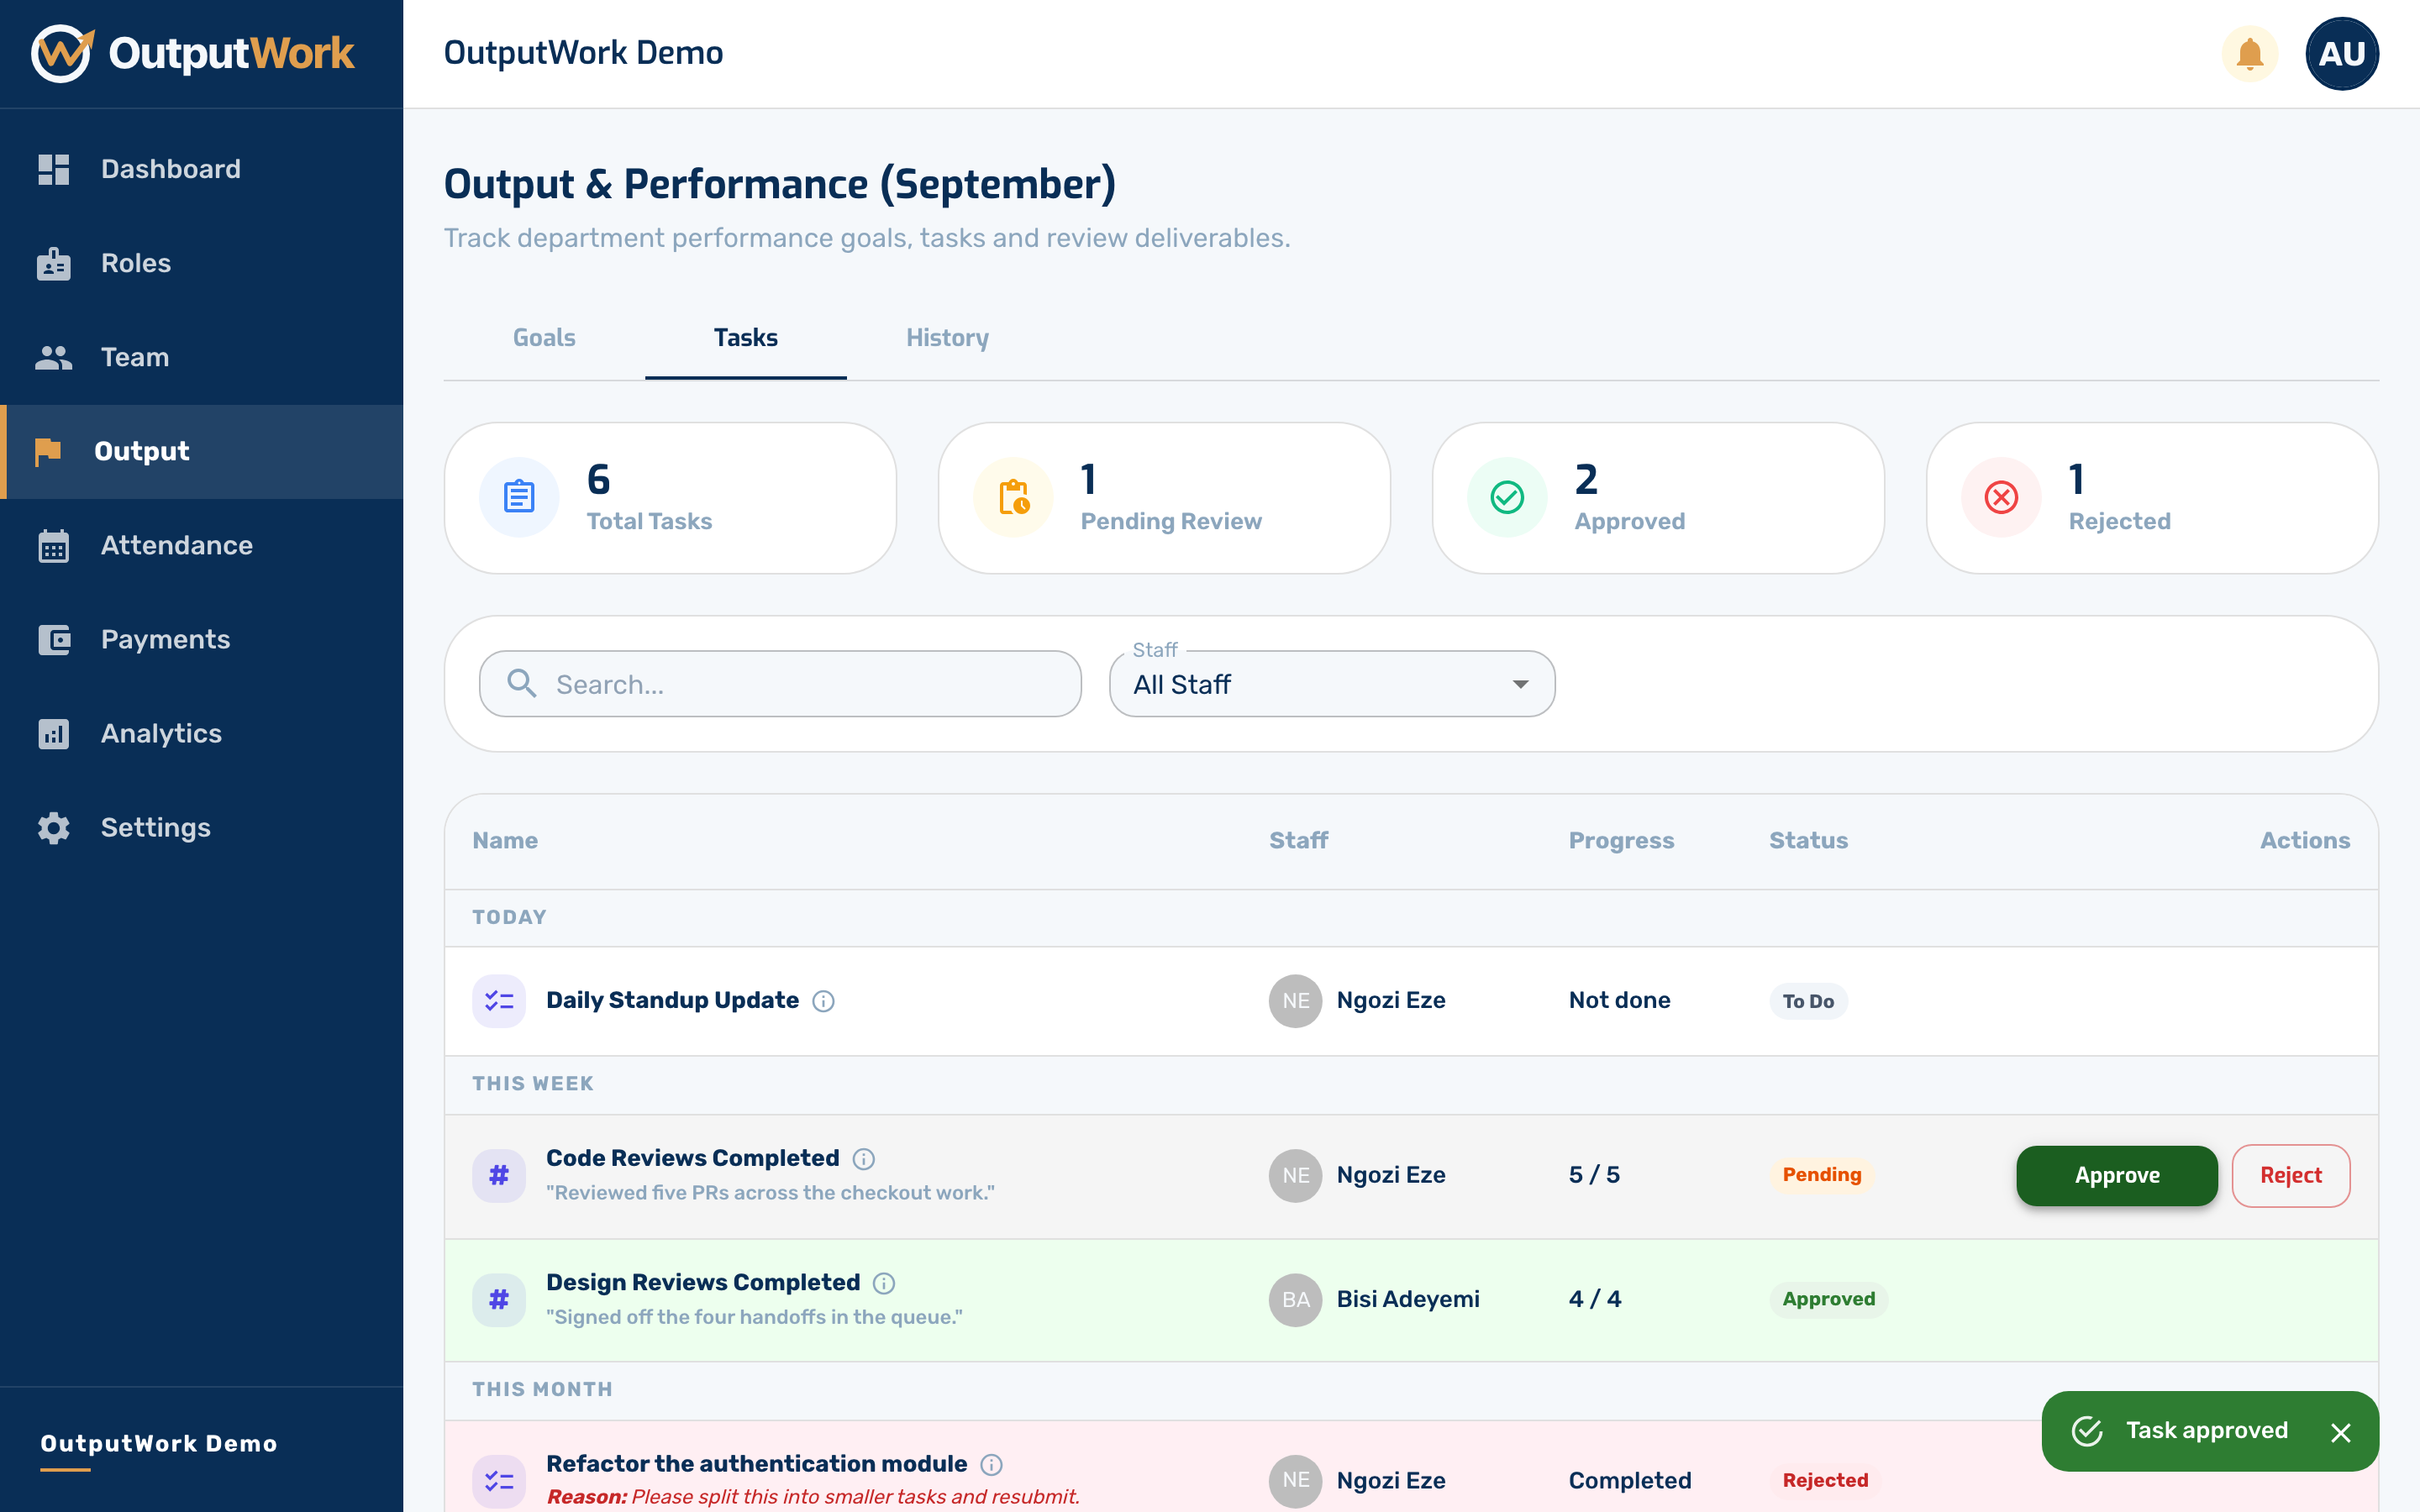Click the info icon beside Design Reviews Completed
Image resolution: width=2420 pixels, height=1512 pixels.
tap(884, 1283)
